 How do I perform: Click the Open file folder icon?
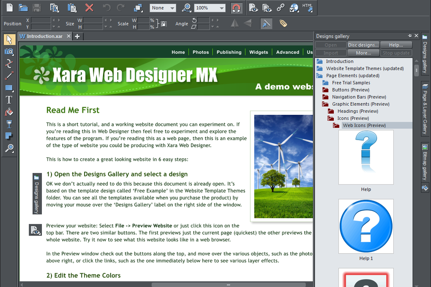point(23,8)
